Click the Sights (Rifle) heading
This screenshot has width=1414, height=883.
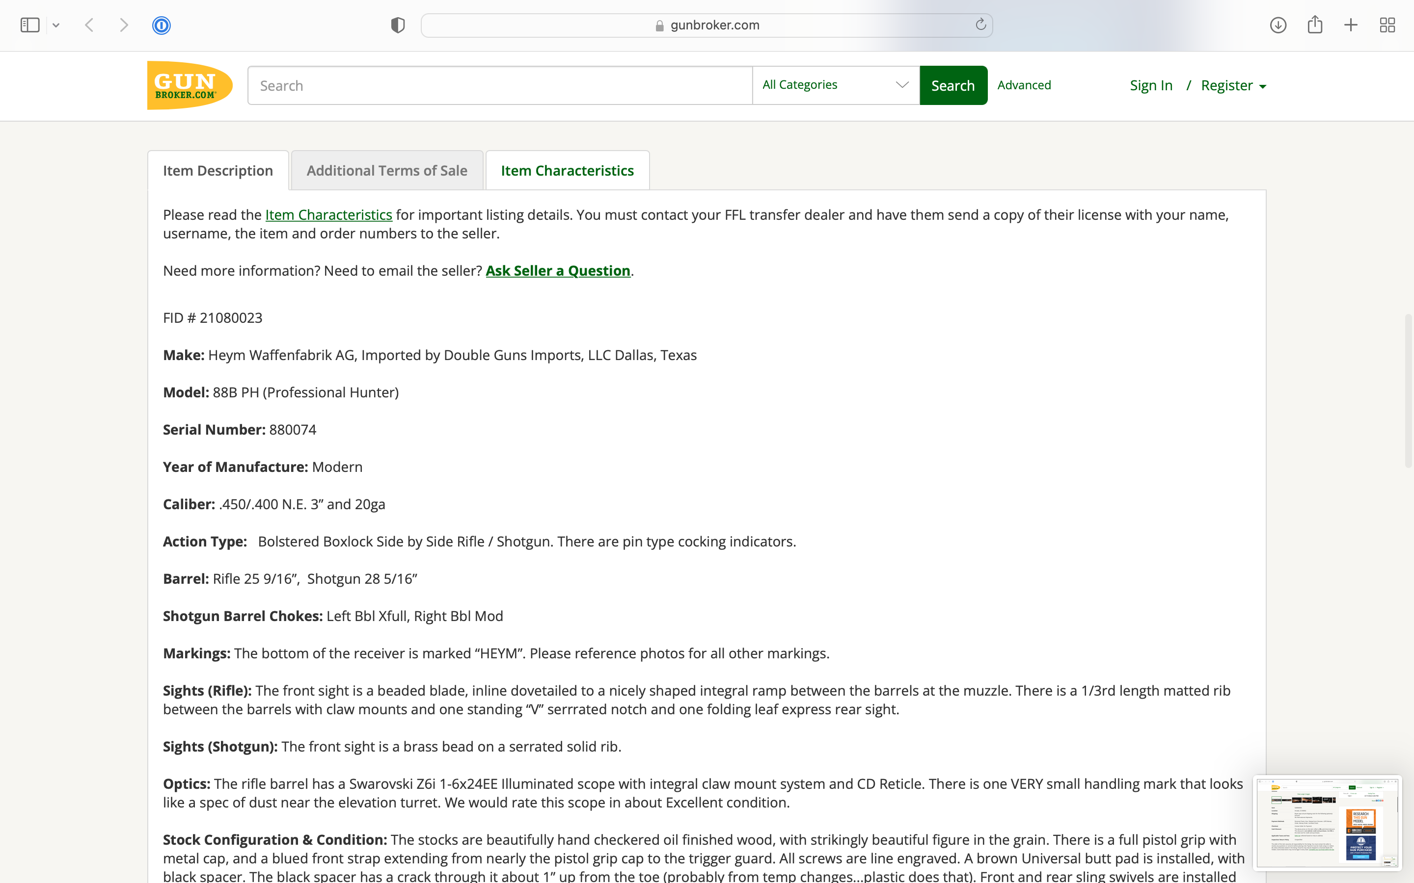207,691
